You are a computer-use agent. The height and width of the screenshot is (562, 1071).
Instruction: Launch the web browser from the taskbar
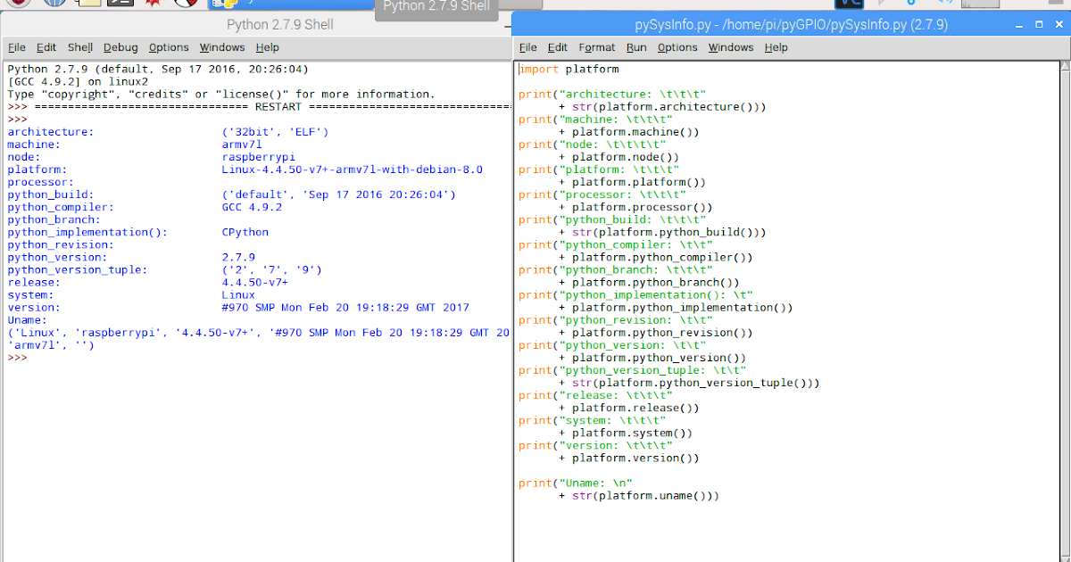(x=54, y=5)
